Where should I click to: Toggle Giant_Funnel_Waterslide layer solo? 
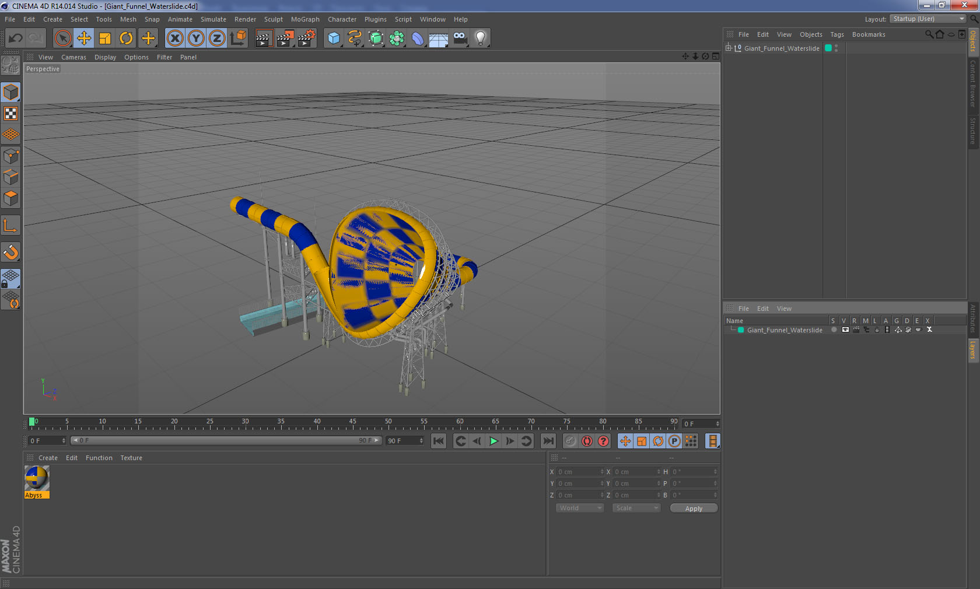coord(834,330)
